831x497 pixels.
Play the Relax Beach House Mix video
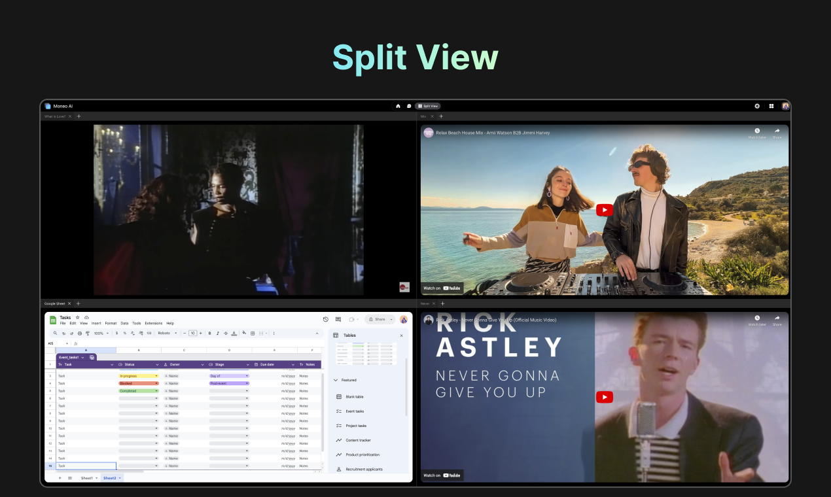[605, 210]
